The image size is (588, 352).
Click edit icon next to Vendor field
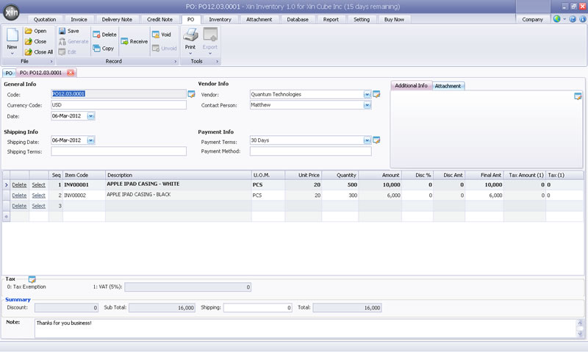376,95
